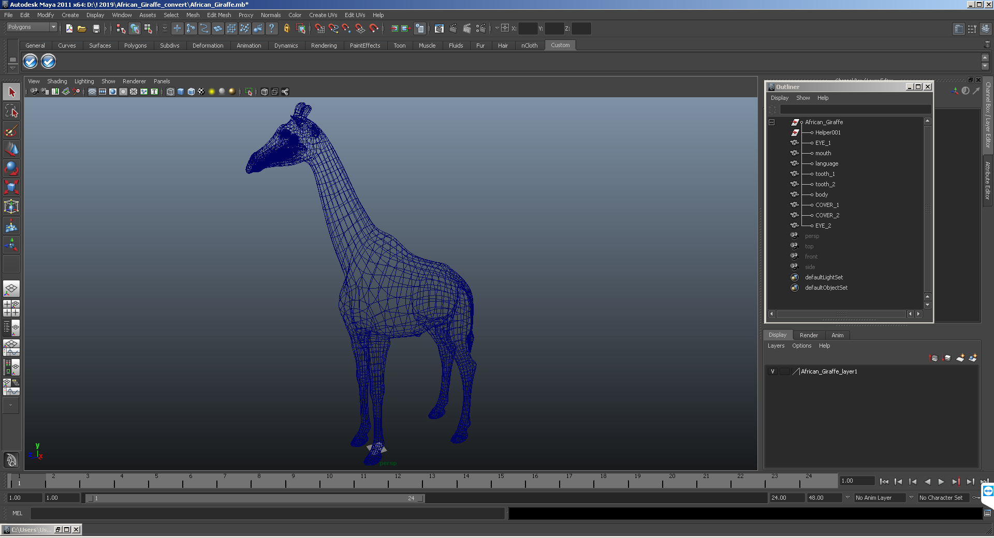Select the Show Manipulator tool

[x=11, y=244]
